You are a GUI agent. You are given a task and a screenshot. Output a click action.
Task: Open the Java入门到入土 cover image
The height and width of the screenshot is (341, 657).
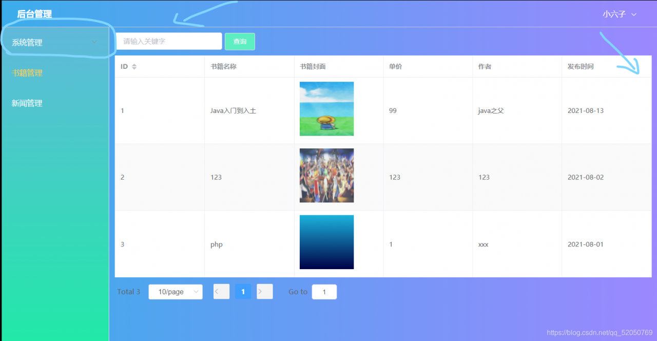point(326,109)
